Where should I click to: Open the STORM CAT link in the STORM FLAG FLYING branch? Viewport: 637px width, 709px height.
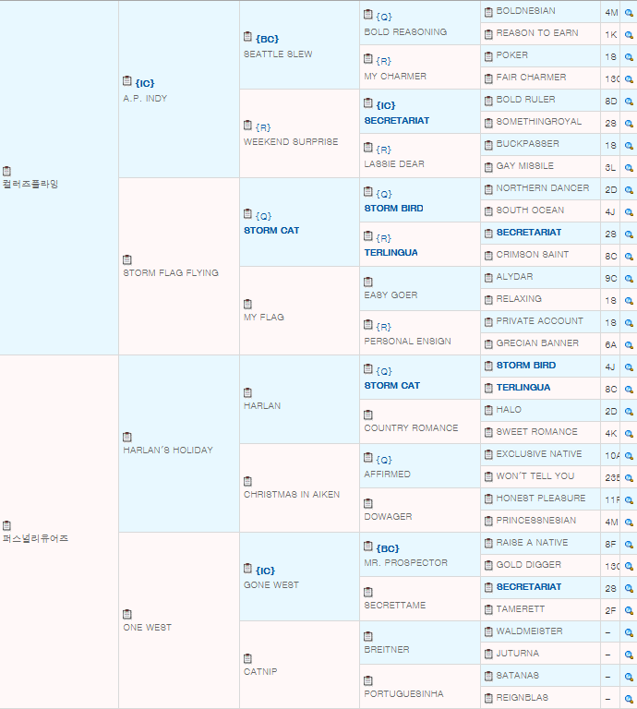(271, 231)
